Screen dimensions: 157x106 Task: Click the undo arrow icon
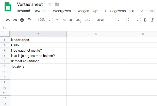point(8,20)
